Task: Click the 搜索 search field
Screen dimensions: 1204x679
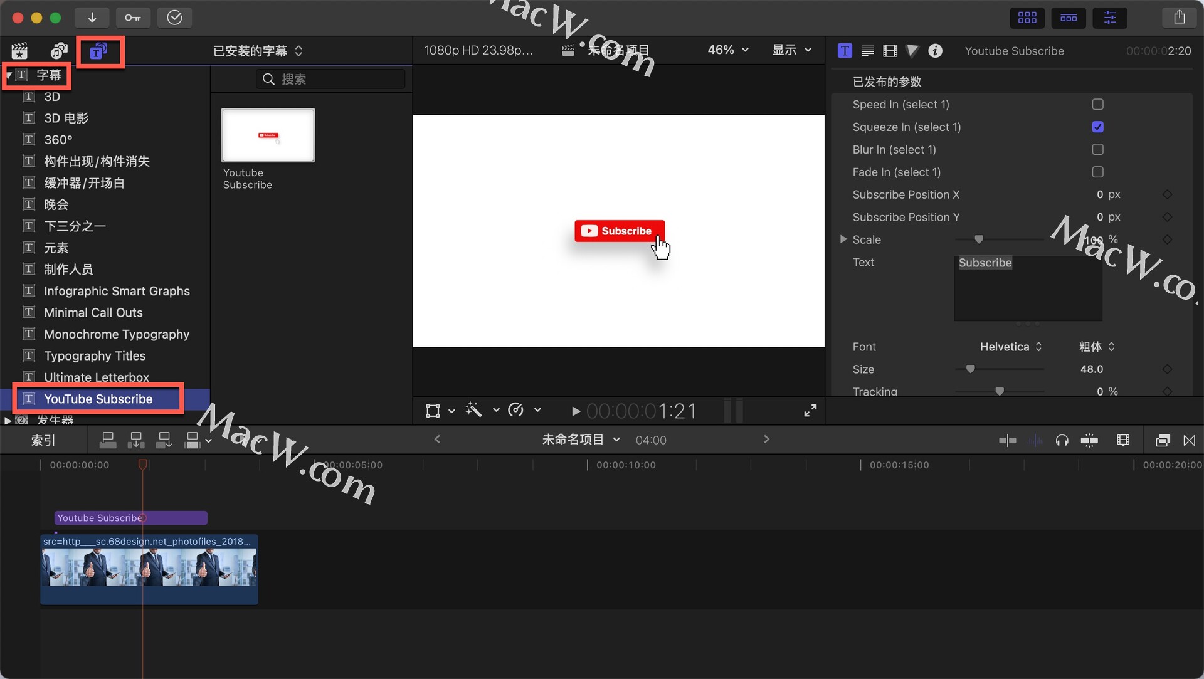Action: (x=330, y=79)
